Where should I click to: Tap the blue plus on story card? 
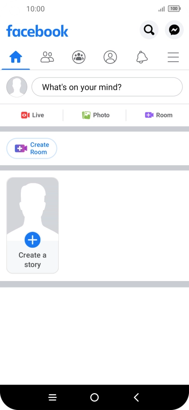[x=32, y=240]
